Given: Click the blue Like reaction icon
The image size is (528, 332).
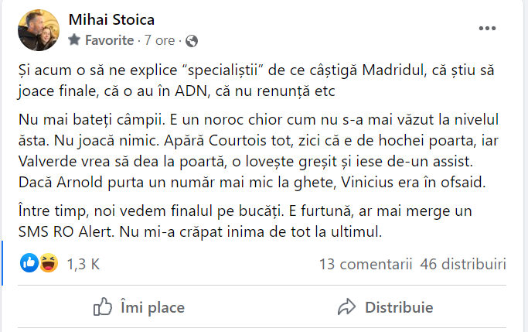Looking at the screenshot, I should [x=30, y=264].
